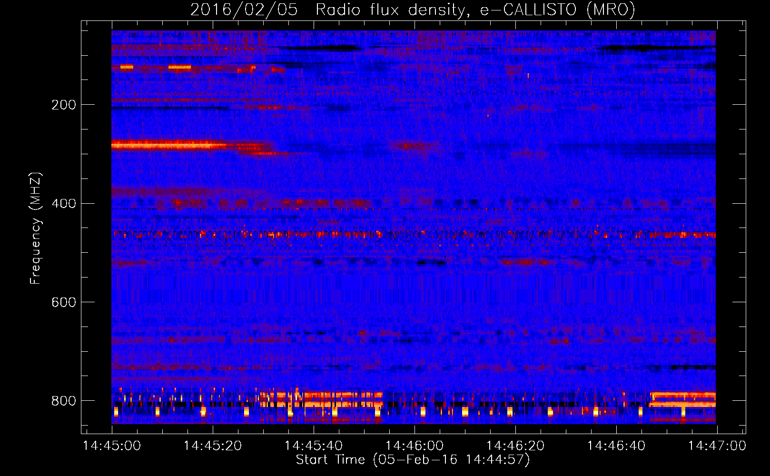Click the 800 frequency tick label
Viewport: 770px width, 476px height.
click(64, 401)
